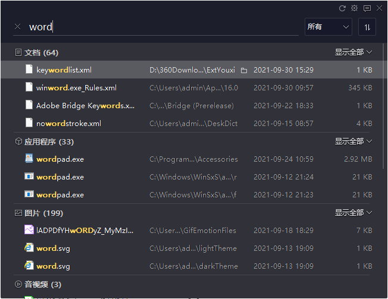Click the audio-video category play icon
Viewport: 388px width, 299px height.
[x=18, y=284]
